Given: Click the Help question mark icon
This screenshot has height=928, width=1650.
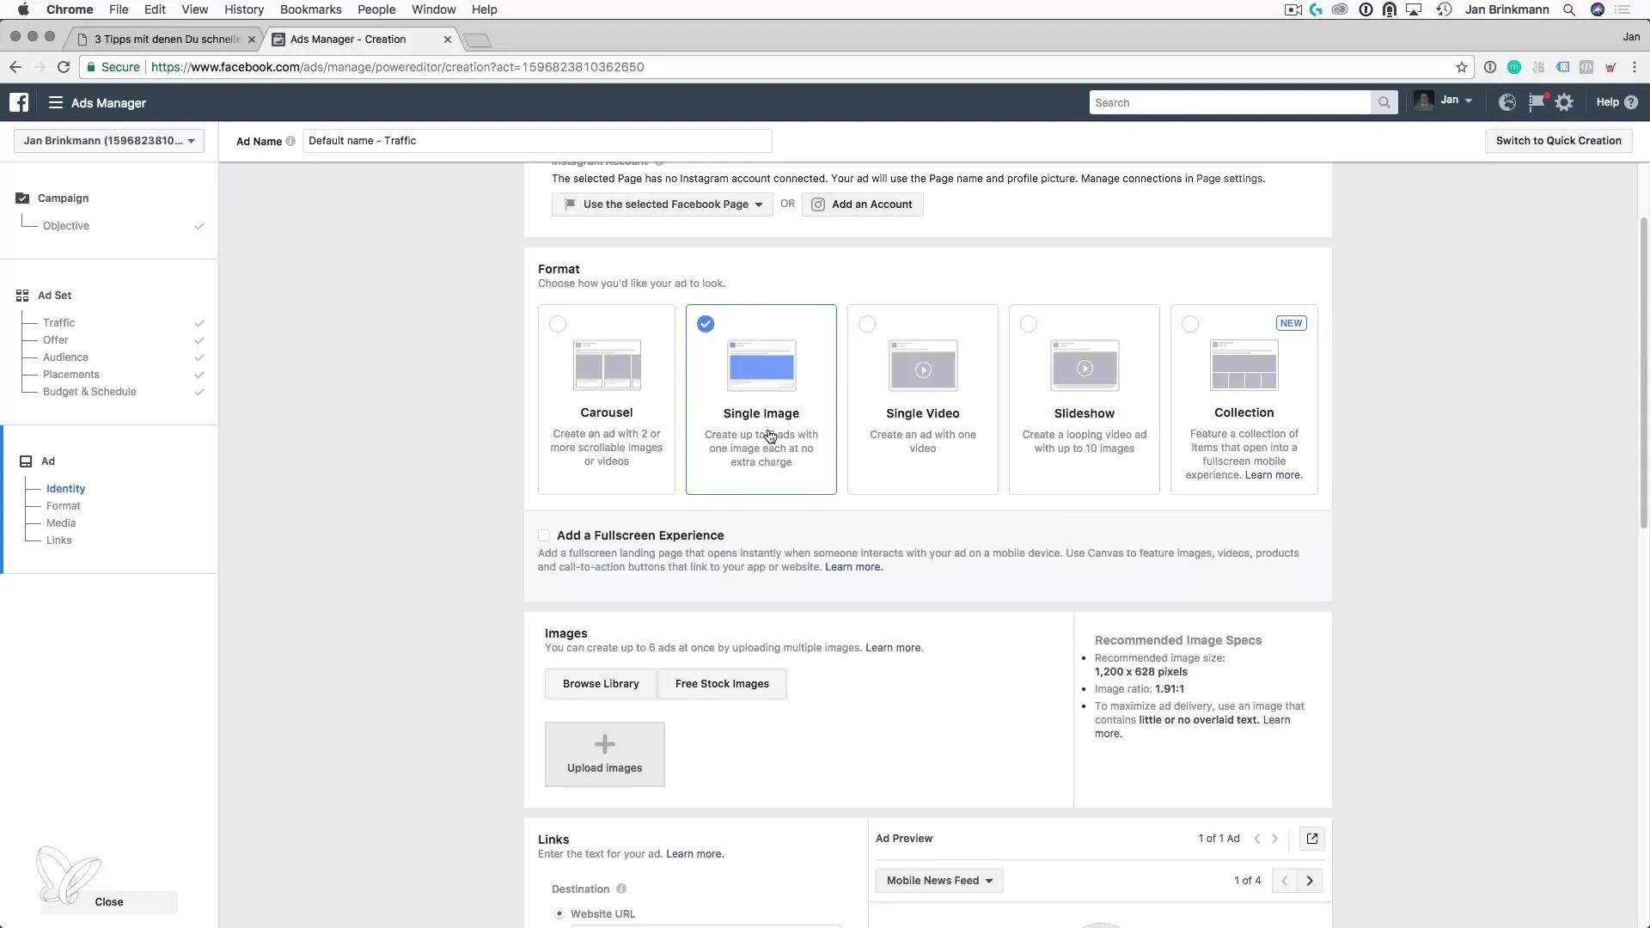Looking at the screenshot, I should (x=1631, y=102).
